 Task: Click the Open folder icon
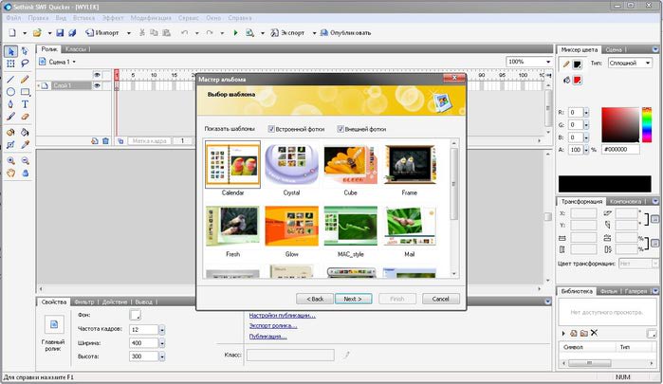coord(37,32)
